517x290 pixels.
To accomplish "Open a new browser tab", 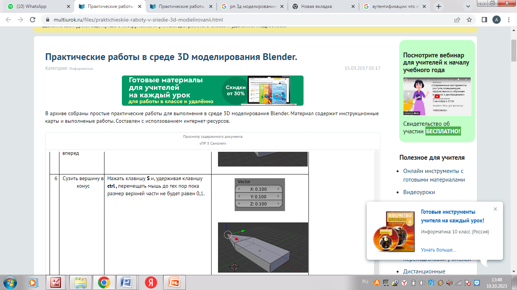I will click(439, 6).
